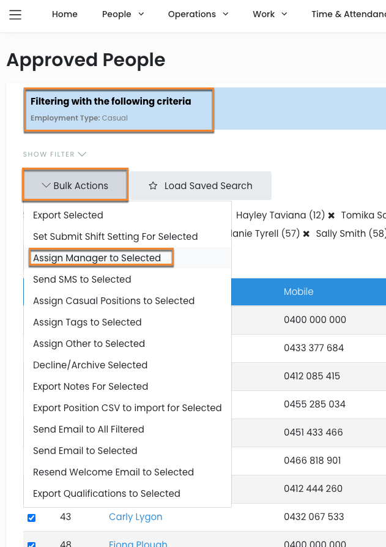The width and height of the screenshot is (386, 547).
Task: Choose Assign Tags to Selected
Action: 87,322
